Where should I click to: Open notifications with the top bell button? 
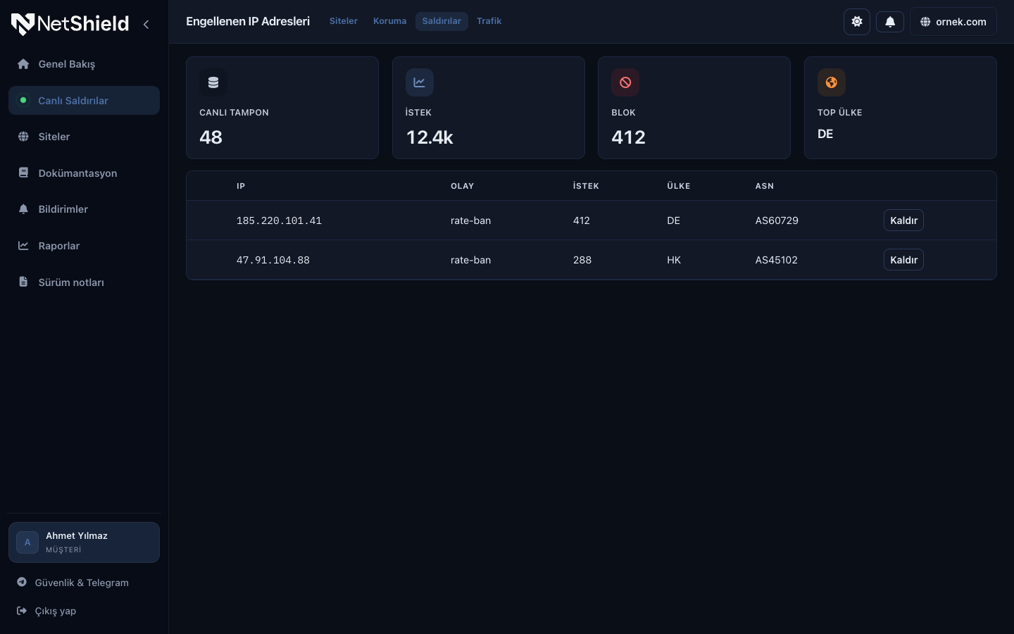click(x=890, y=22)
